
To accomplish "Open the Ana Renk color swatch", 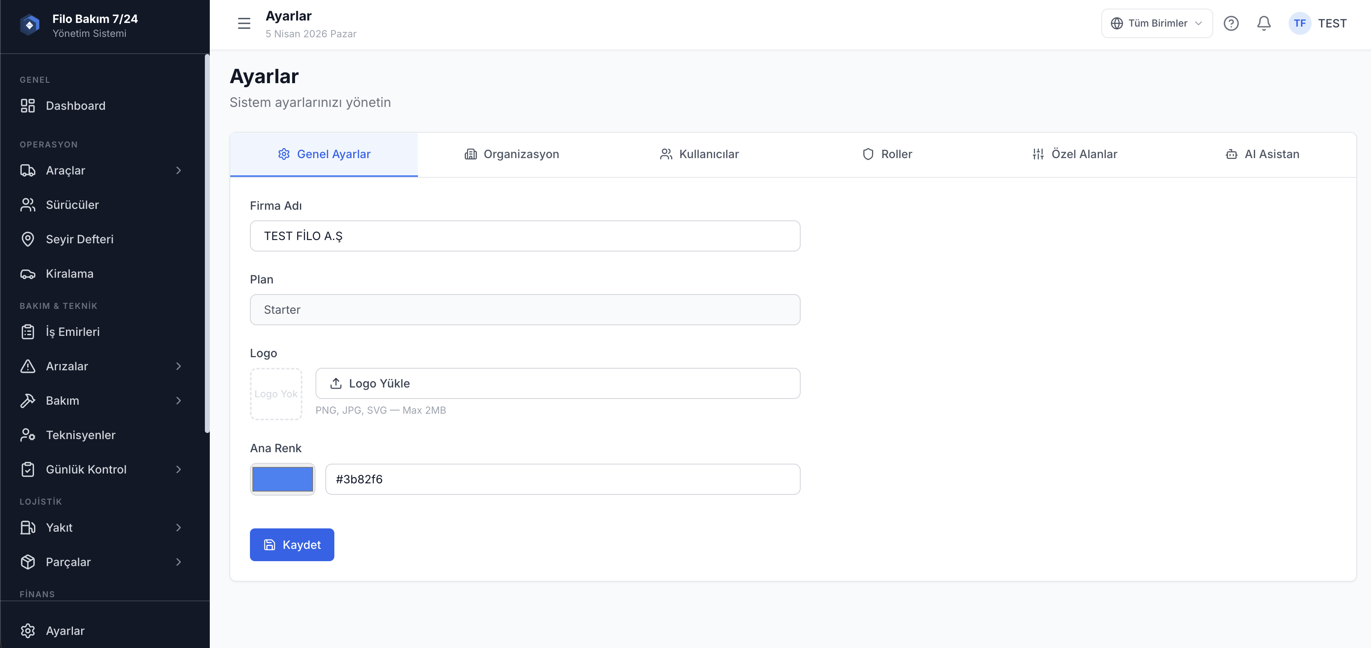I will [x=282, y=479].
